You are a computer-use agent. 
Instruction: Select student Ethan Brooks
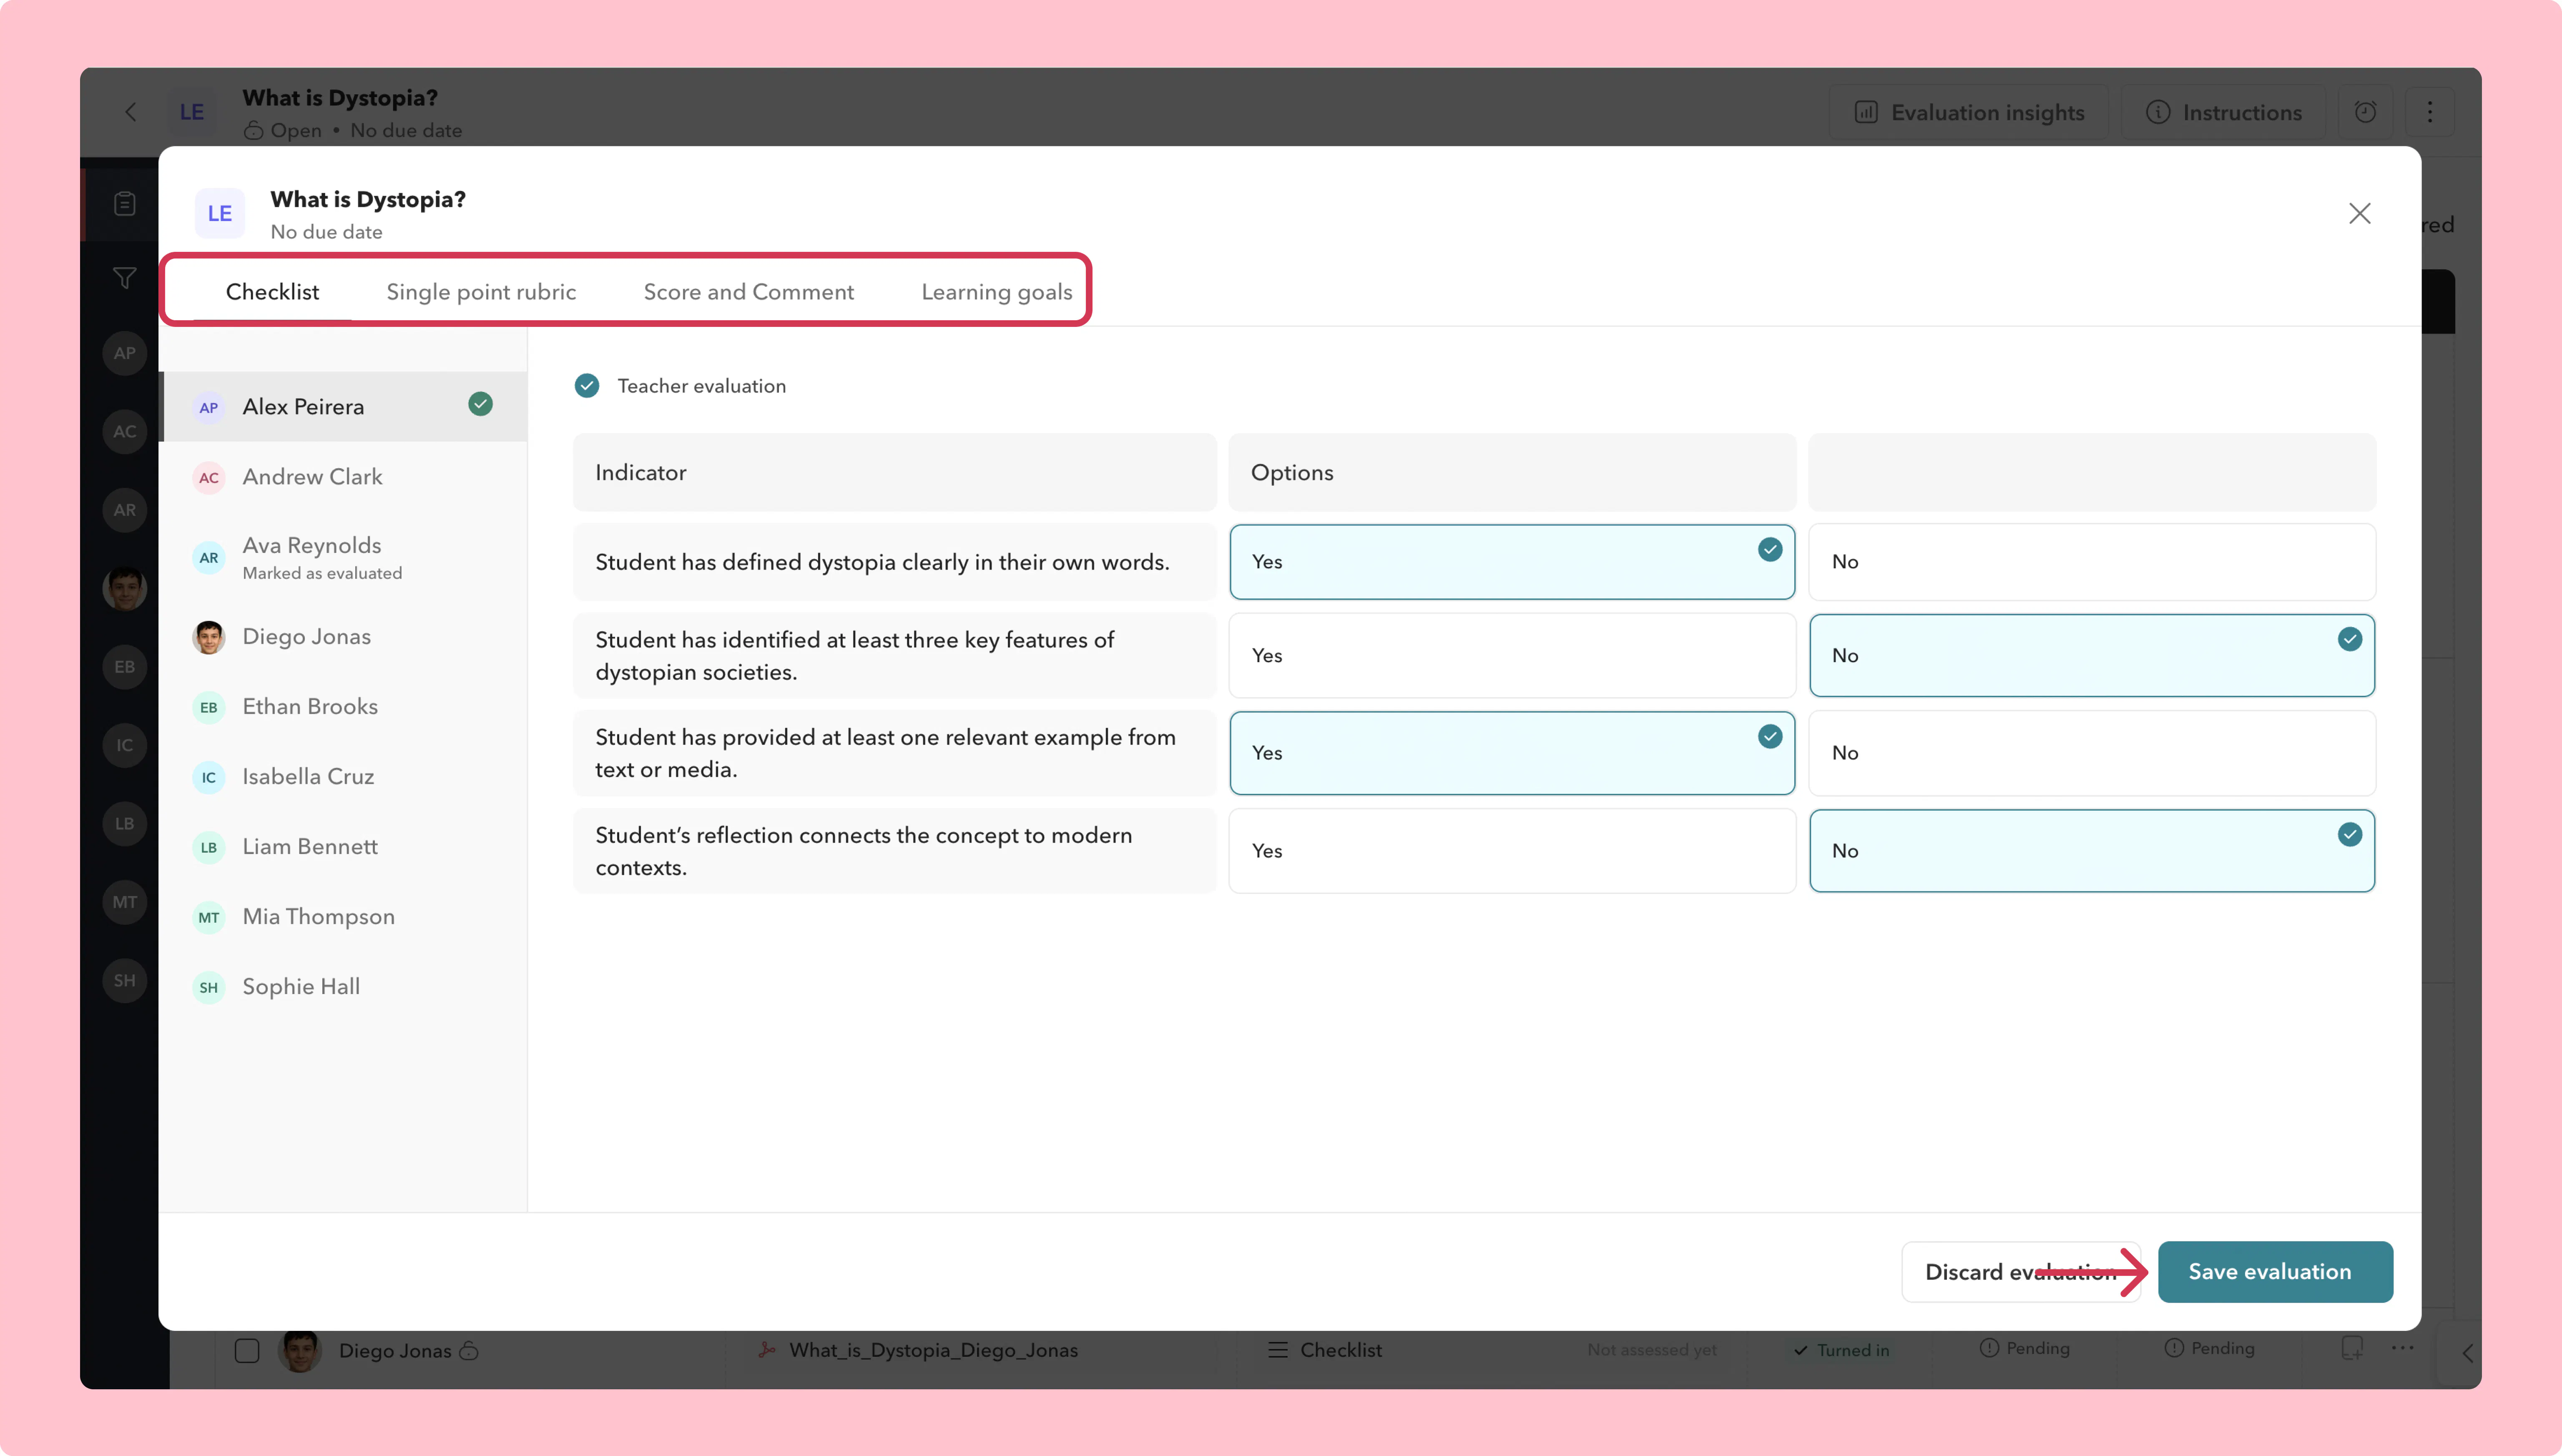coord(343,707)
